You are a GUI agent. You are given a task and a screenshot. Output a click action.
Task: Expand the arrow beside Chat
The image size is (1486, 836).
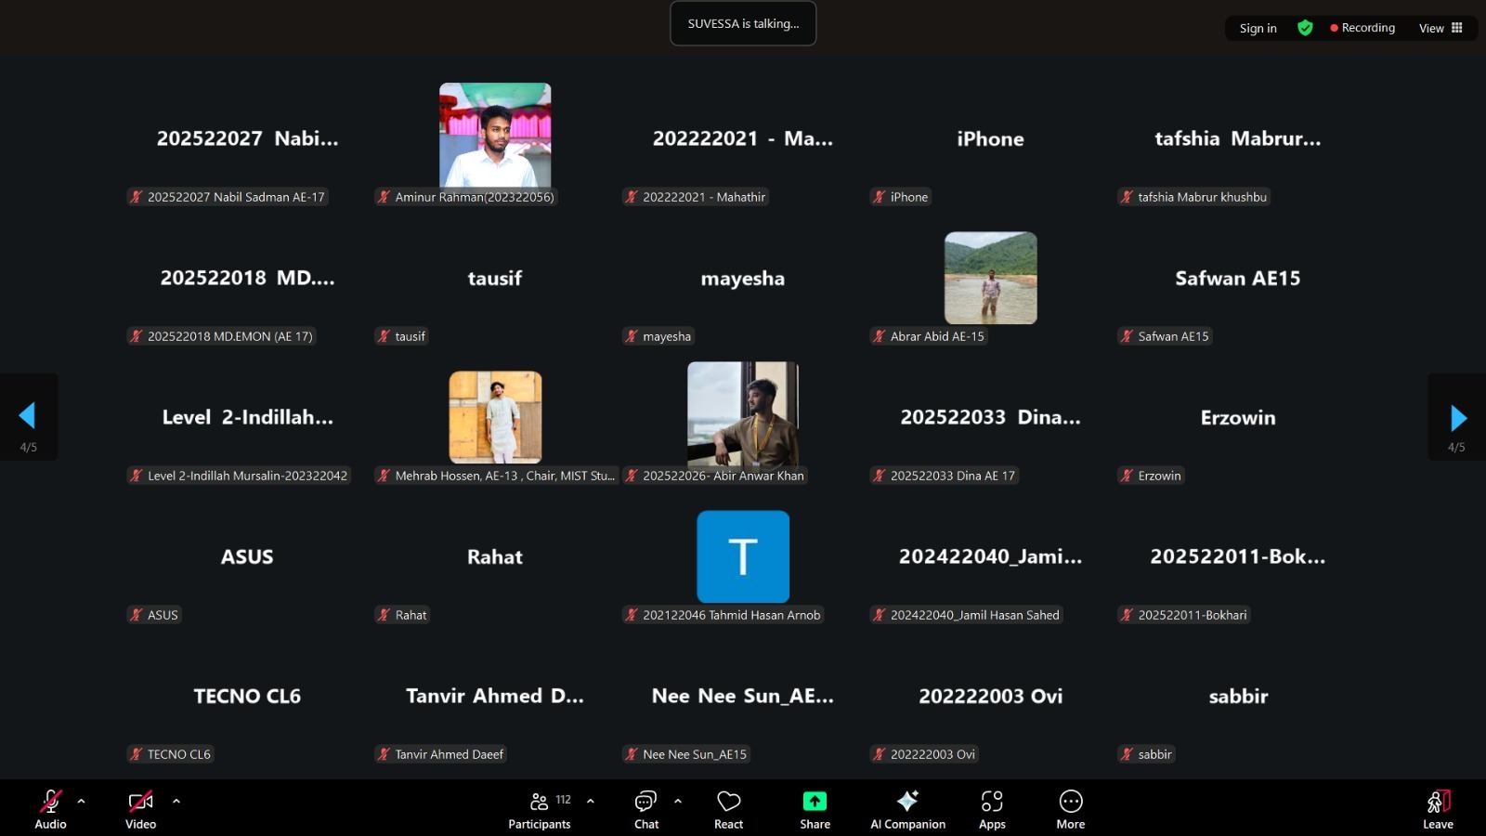678,801
